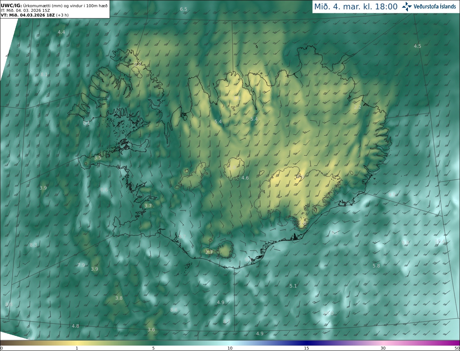
Task: Click the 3.8 value label
Action: click(119, 298)
